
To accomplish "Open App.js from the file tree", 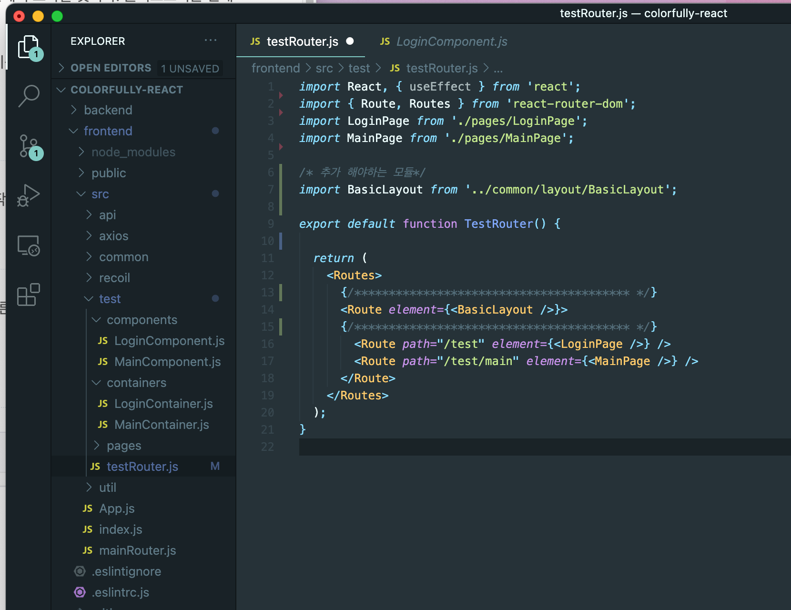I will 117,508.
